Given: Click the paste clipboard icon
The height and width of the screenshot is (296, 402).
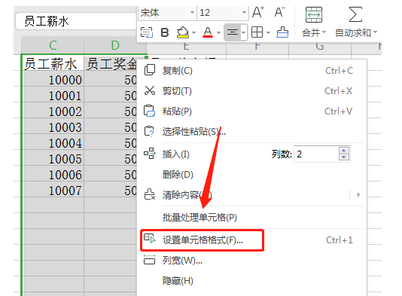Looking at the screenshot, I should (150, 111).
